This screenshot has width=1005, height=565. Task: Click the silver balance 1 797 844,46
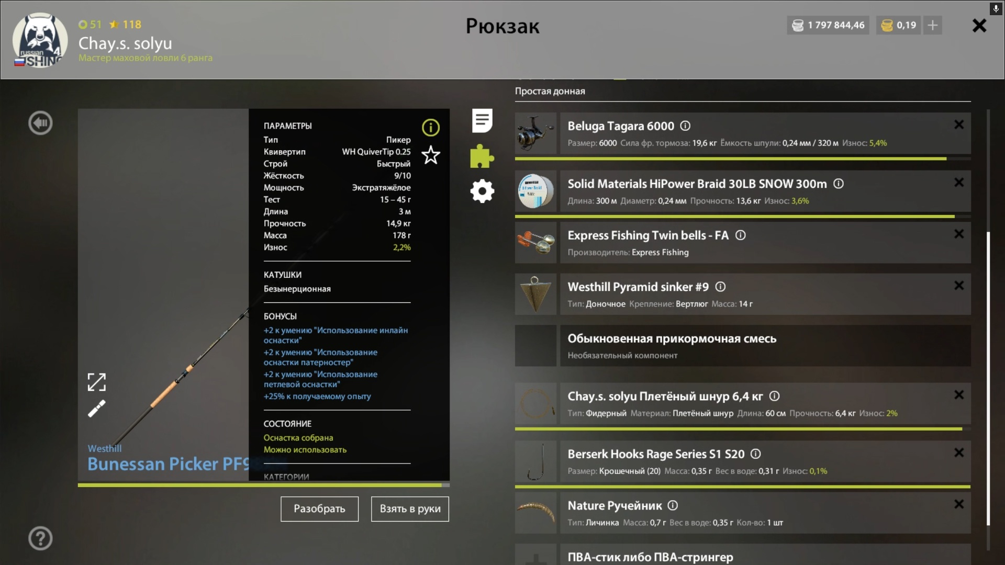828,25
